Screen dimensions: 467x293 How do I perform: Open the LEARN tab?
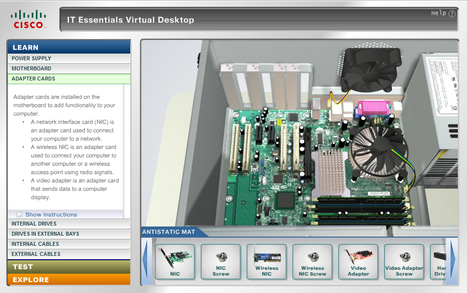69,47
